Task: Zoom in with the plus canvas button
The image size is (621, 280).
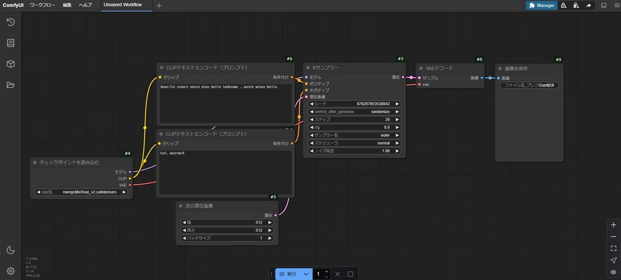Action: (x=613, y=225)
